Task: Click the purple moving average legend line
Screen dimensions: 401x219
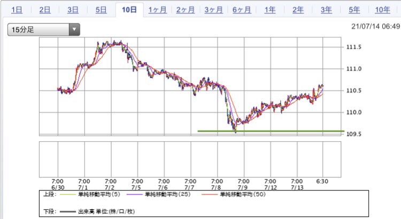Action: pyautogui.click(x=134, y=194)
